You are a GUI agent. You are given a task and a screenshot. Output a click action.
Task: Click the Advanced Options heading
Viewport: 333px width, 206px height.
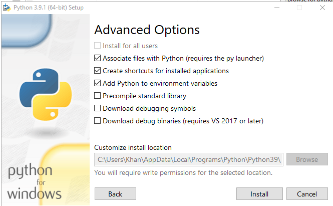(x=147, y=30)
